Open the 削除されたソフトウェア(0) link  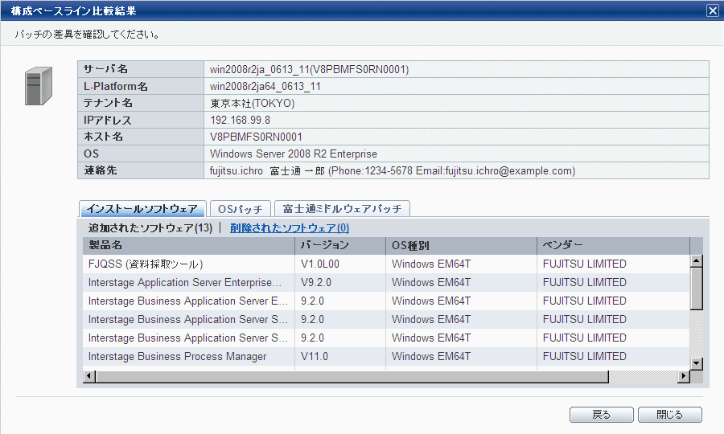point(290,227)
